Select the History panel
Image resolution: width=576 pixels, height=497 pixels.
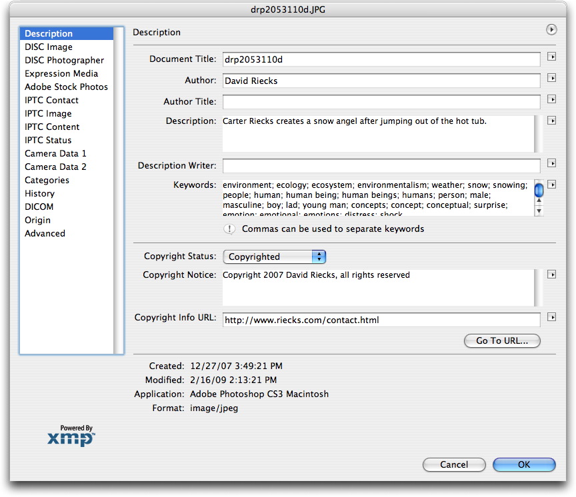(67, 193)
